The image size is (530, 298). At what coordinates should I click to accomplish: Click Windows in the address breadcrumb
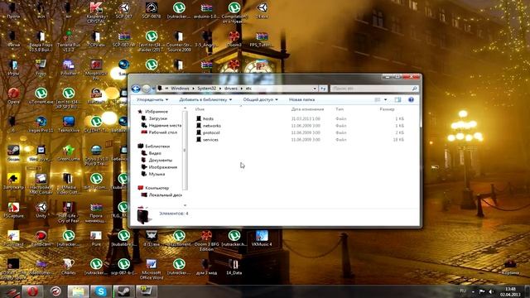180,89
